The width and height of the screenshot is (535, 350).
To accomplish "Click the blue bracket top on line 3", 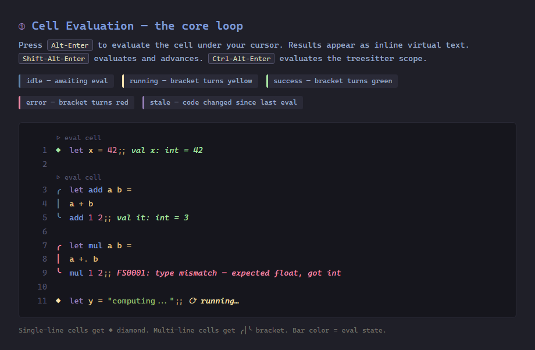I will (x=59, y=191).
